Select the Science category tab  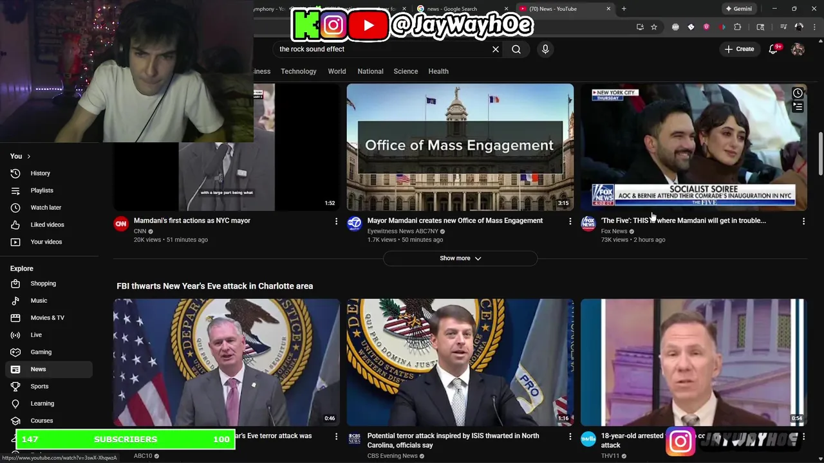click(406, 71)
